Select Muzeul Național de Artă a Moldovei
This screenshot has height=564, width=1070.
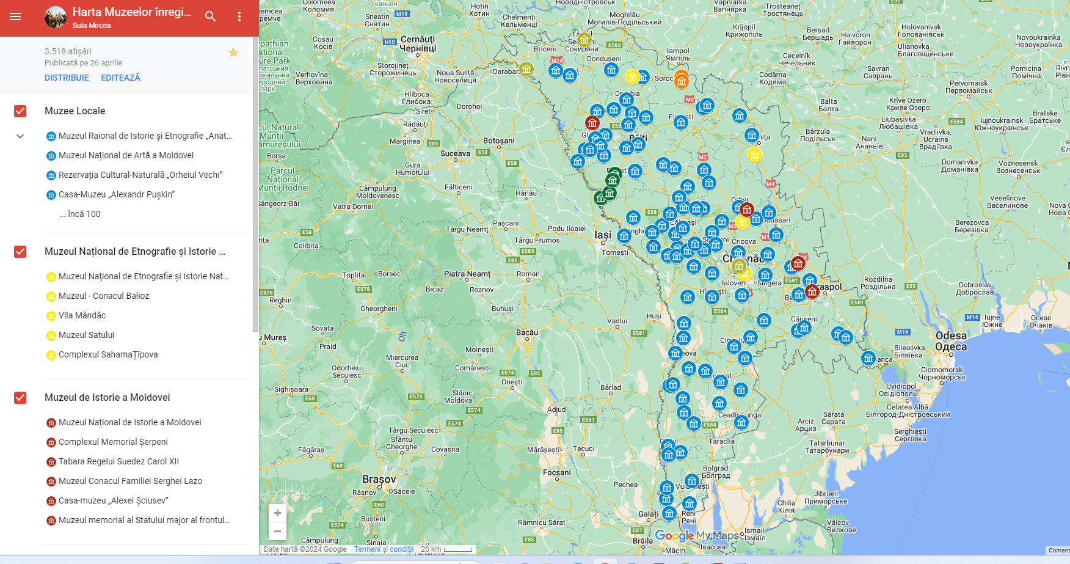126,155
